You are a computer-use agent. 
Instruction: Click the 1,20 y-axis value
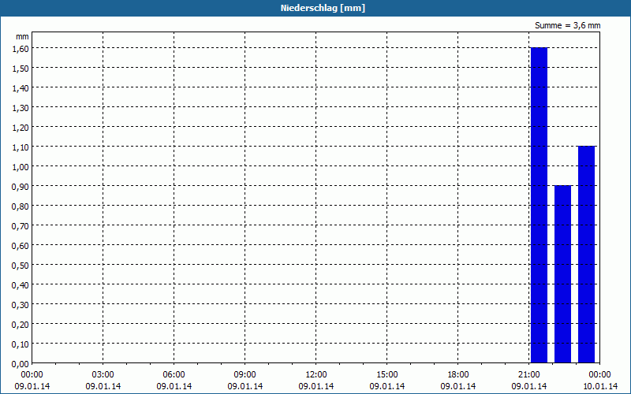(21, 128)
